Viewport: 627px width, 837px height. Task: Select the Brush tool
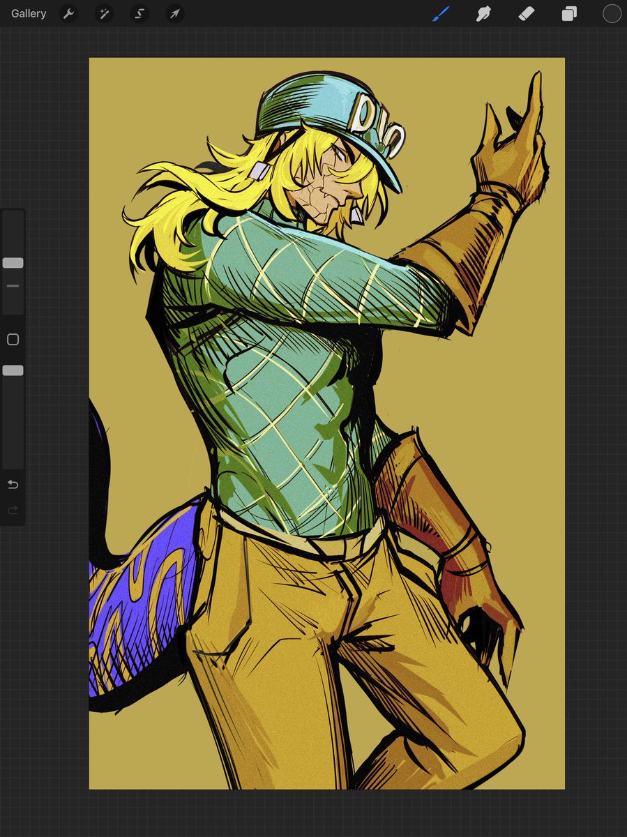pyautogui.click(x=441, y=13)
